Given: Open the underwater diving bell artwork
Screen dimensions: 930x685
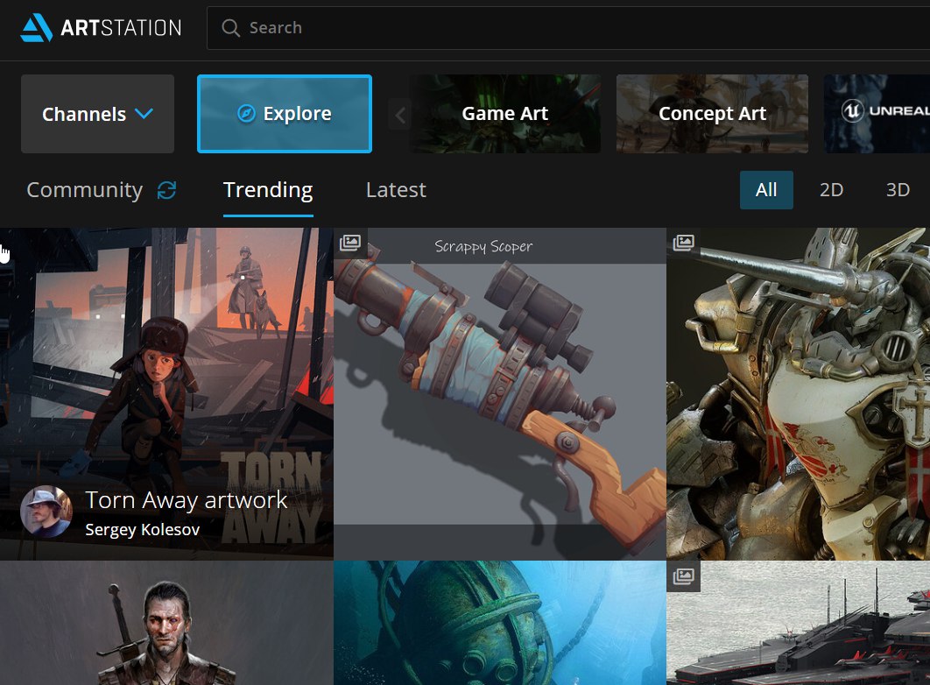Looking at the screenshot, I should pos(500,623).
